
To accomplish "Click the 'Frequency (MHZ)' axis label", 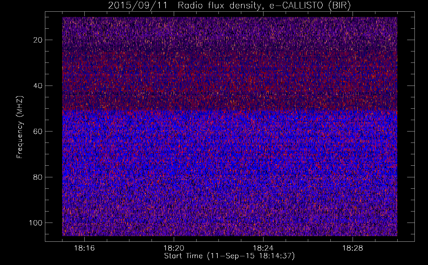I will tap(20, 127).
